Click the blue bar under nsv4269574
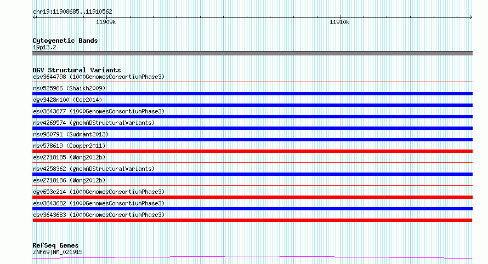This screenshot has height=264, width=488. 252,128
